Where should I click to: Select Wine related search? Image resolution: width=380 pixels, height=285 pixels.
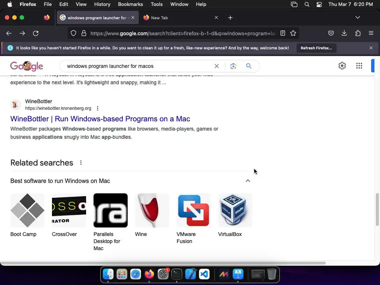(x=152, y=215)
